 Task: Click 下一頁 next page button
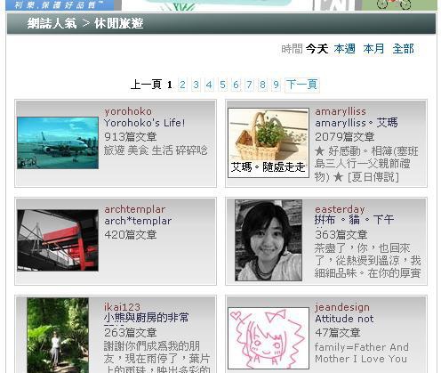(302, 85)
